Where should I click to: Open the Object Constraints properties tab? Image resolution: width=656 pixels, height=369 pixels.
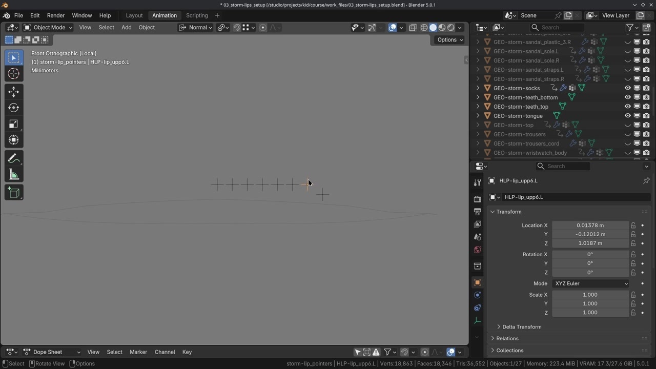tap(477, 308)
